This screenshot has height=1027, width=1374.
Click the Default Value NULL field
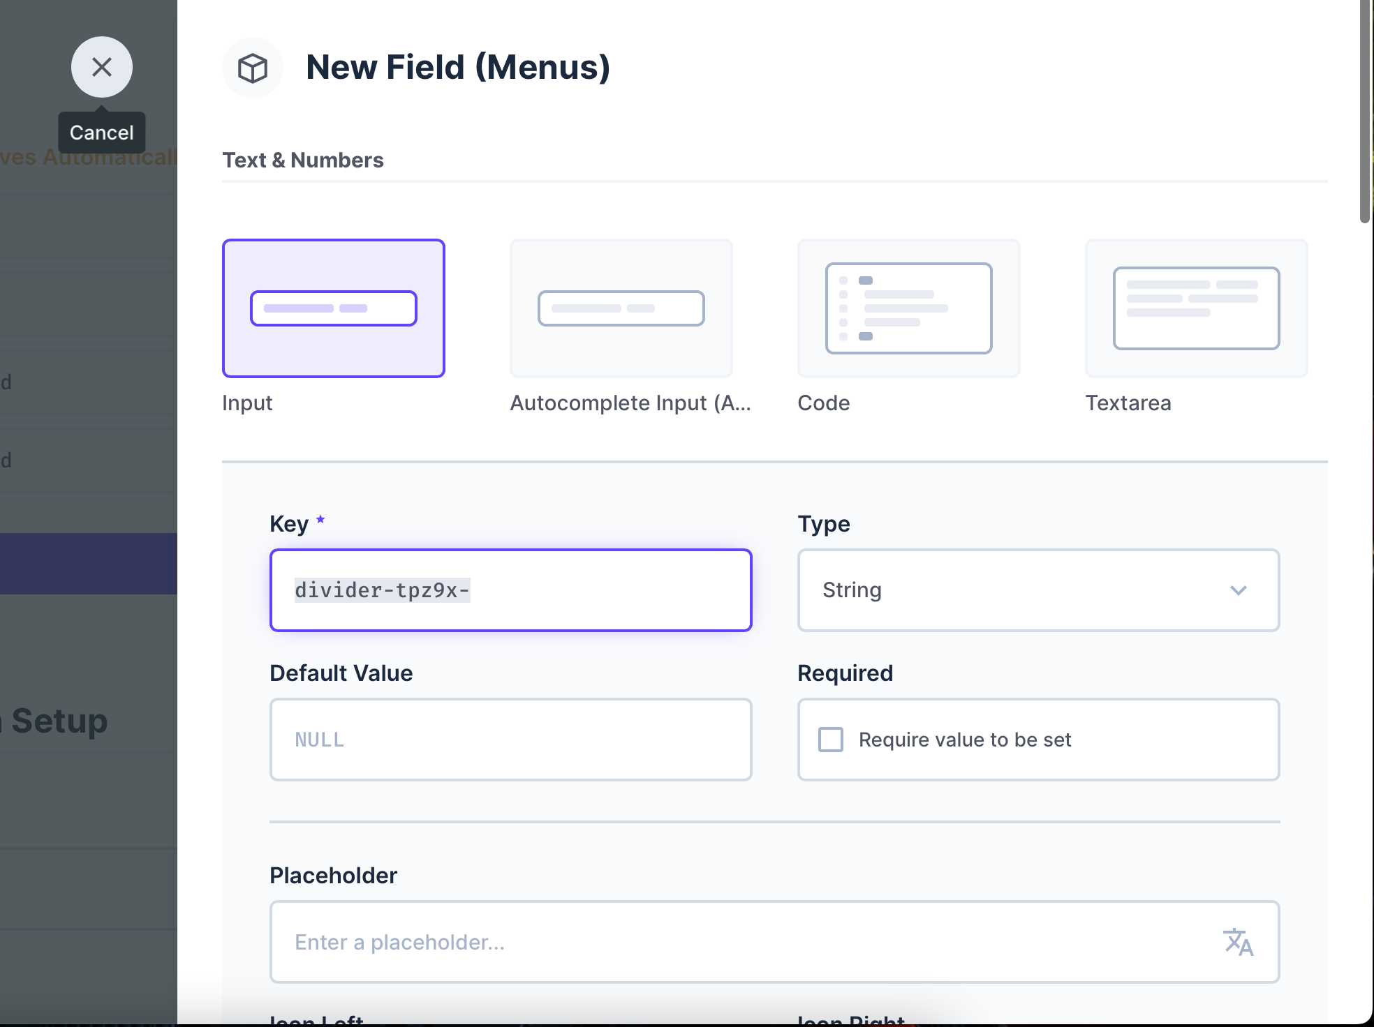tap(511, 740)
